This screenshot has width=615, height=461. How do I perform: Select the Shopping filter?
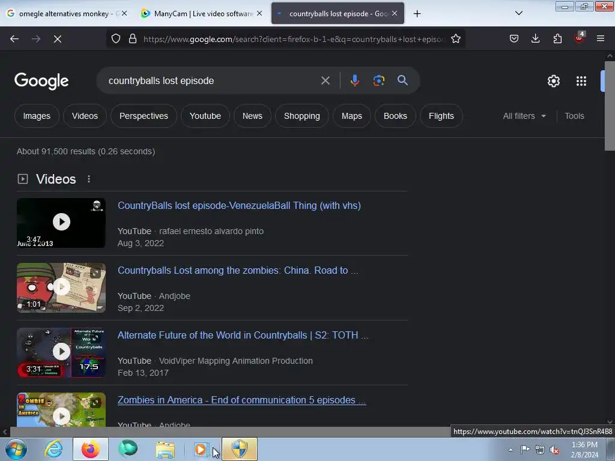(x=302, y=116)
